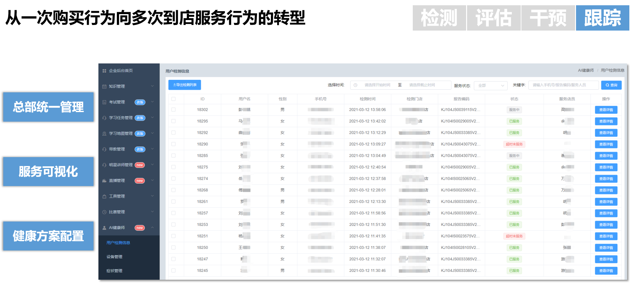
Task: Click the 改版 badge beside 考试管理
Action: coord(140,102)
